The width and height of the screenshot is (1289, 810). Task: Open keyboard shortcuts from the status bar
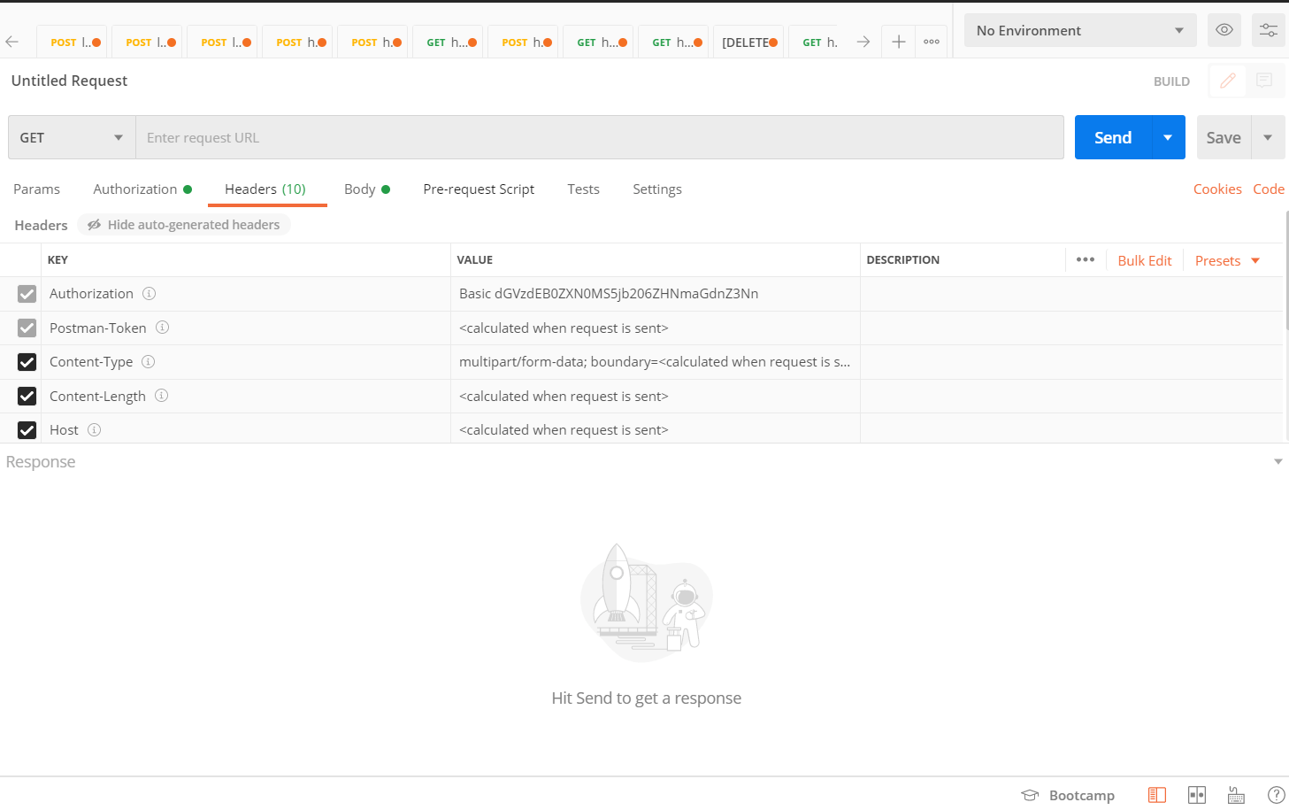[x=1236, y=794]
